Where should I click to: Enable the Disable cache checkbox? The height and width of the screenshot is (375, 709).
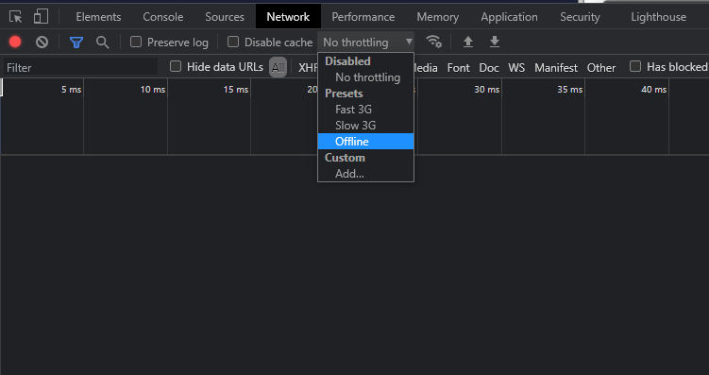click(233, 43)
